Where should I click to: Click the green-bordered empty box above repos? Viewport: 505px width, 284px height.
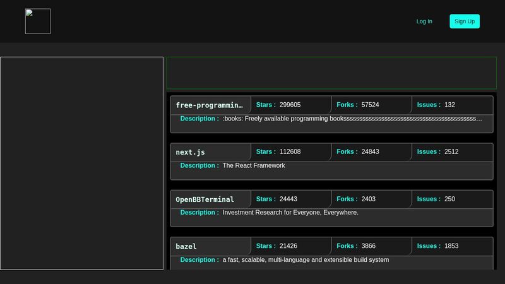(x=331, y=73)
